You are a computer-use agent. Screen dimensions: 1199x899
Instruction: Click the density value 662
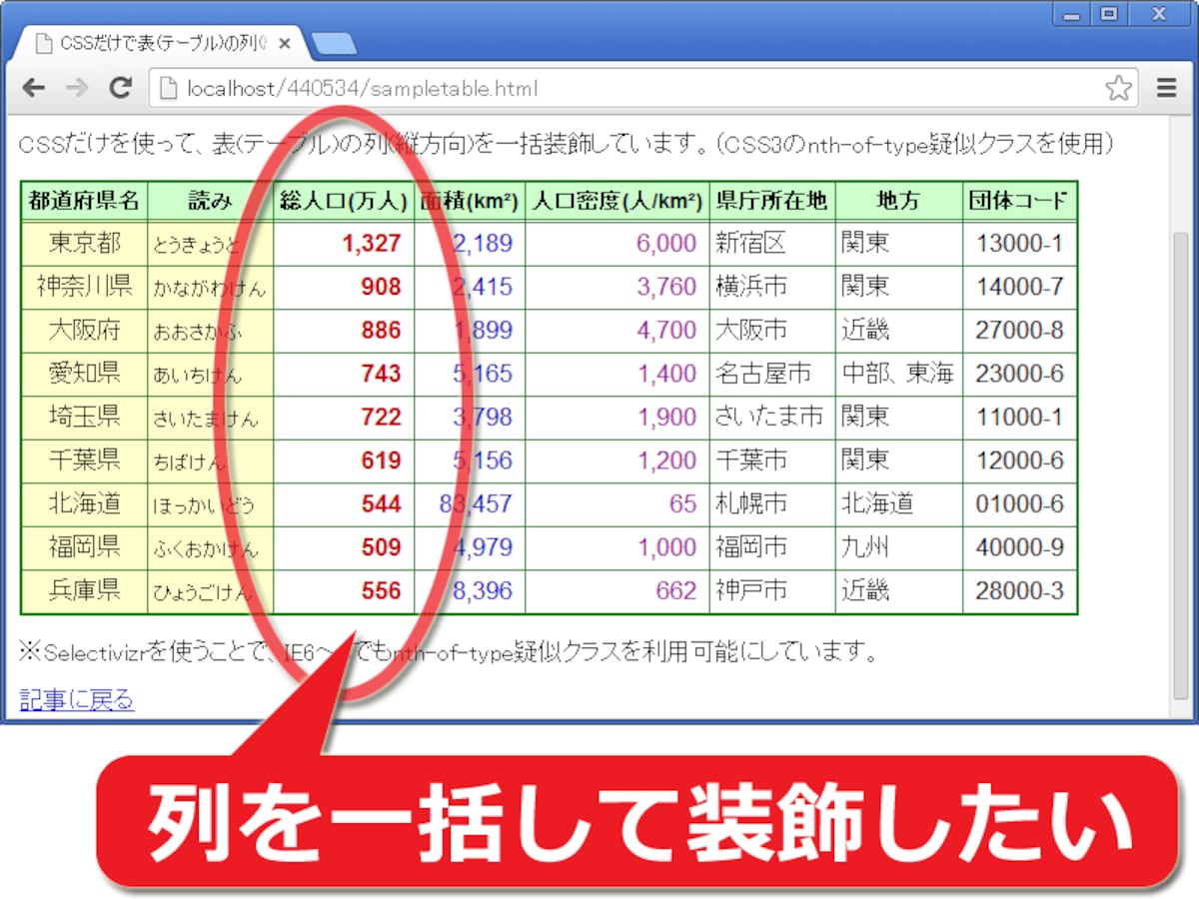[675, 590]
